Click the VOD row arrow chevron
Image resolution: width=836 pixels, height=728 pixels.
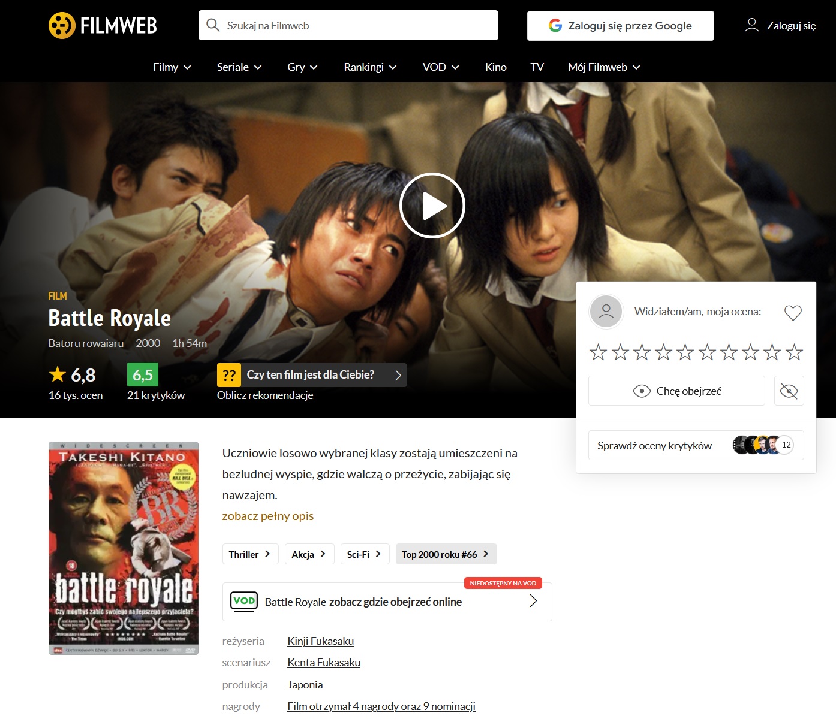[x=533, y=601]
